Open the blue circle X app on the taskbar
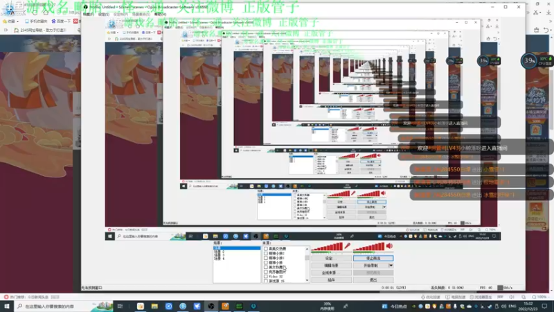554x312 pixels. (x=168, y=306)
